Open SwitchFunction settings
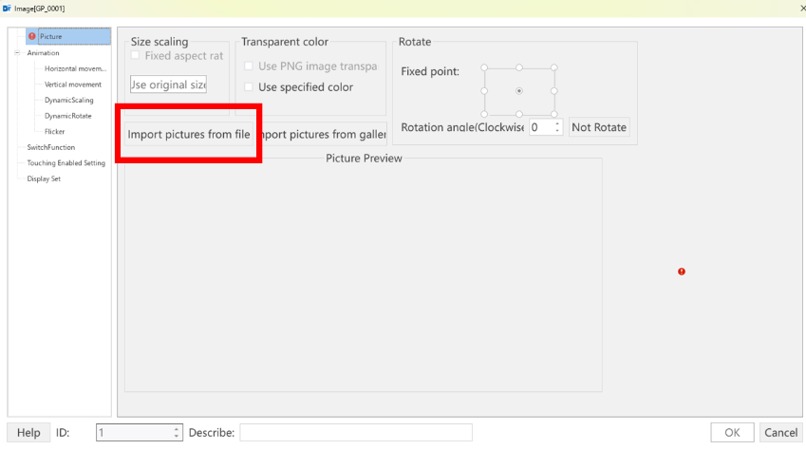The height and width of the screenshot is (450, 806). [51, 147]
